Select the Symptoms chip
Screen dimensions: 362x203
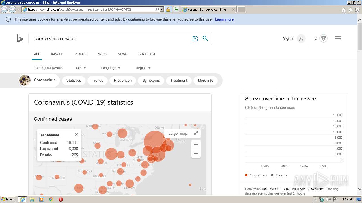(151, 80)
